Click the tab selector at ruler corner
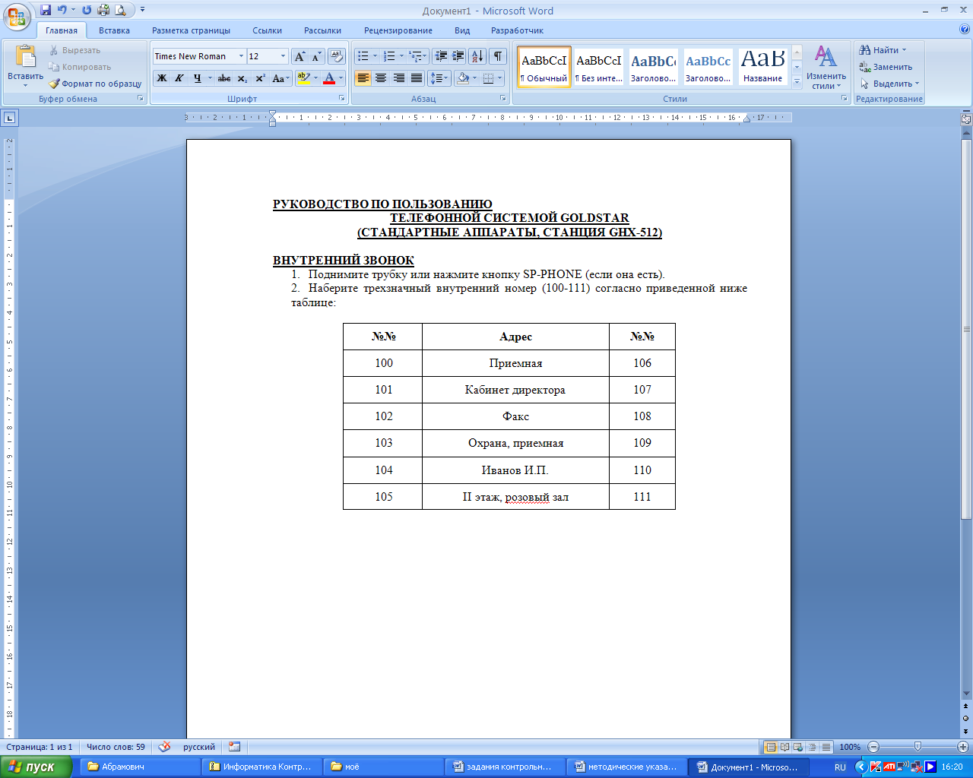This screenshot has width=973, height=778. coord(9,118)
